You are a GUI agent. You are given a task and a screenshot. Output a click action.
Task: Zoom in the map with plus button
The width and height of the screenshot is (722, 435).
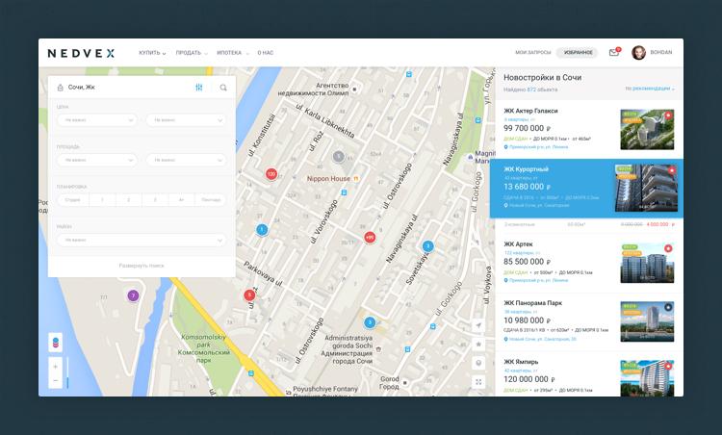pyautogui.click(x=55, y=367)
